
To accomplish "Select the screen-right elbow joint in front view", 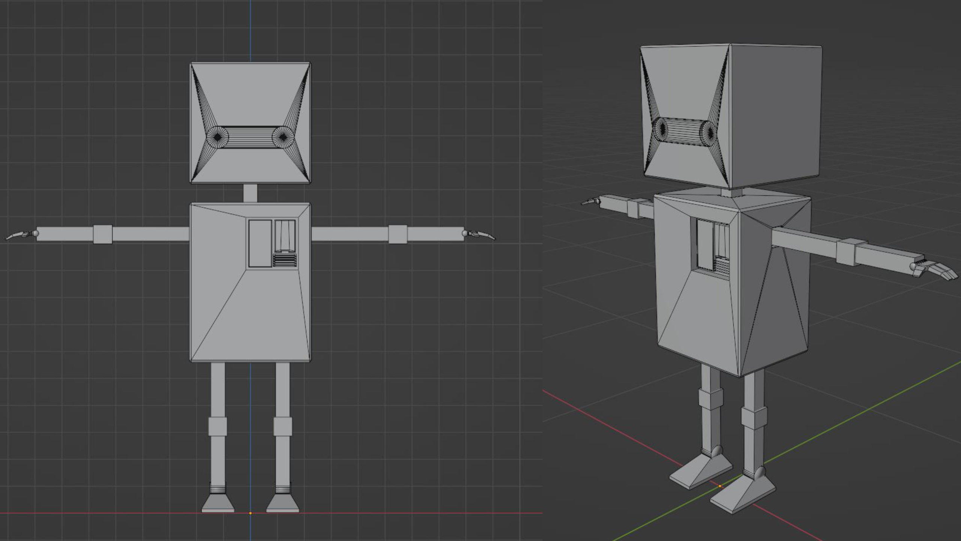I will (x=398, y=234).
